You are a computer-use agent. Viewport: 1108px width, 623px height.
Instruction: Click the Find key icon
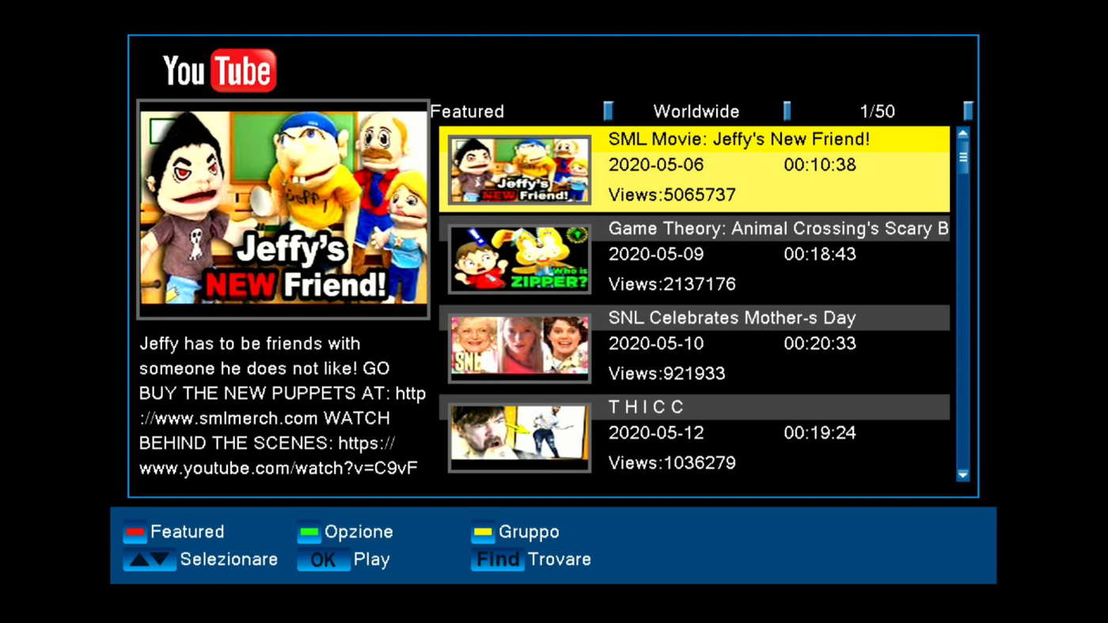(497, 560)
